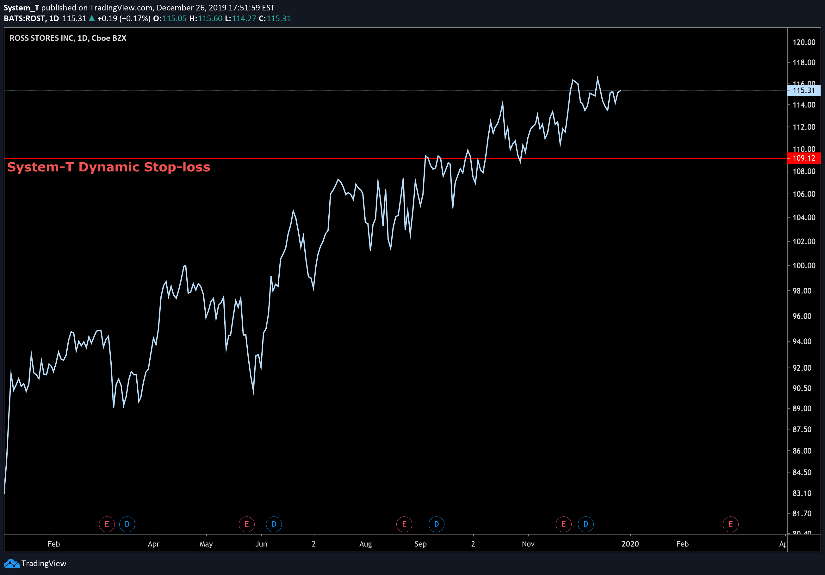Click the L:114.27 low value

[240, 18]
